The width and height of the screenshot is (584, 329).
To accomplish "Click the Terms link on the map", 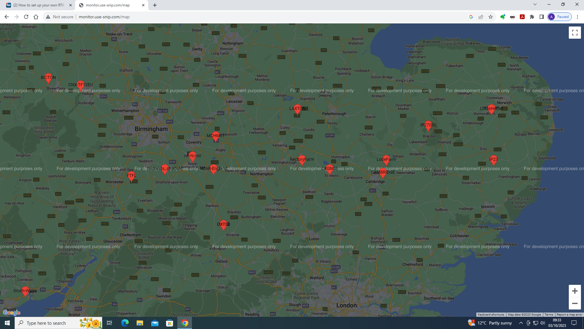I will pos(549,314).
